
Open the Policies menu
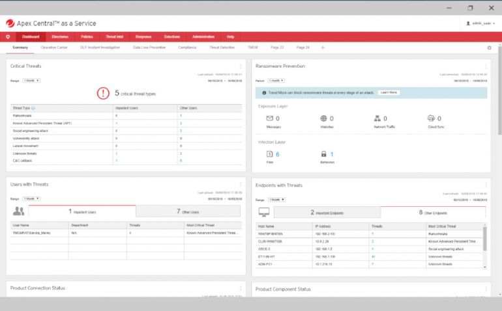[x=87, y=37]
